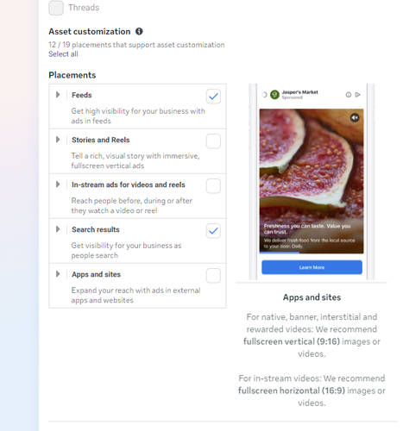Click the fig ad preview image
This screenshot has height=431, width=403.
click(312, 181)
